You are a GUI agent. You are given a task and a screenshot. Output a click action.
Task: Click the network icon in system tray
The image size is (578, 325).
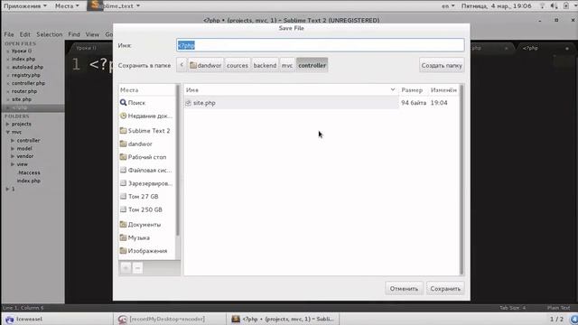tap(542, 6)
